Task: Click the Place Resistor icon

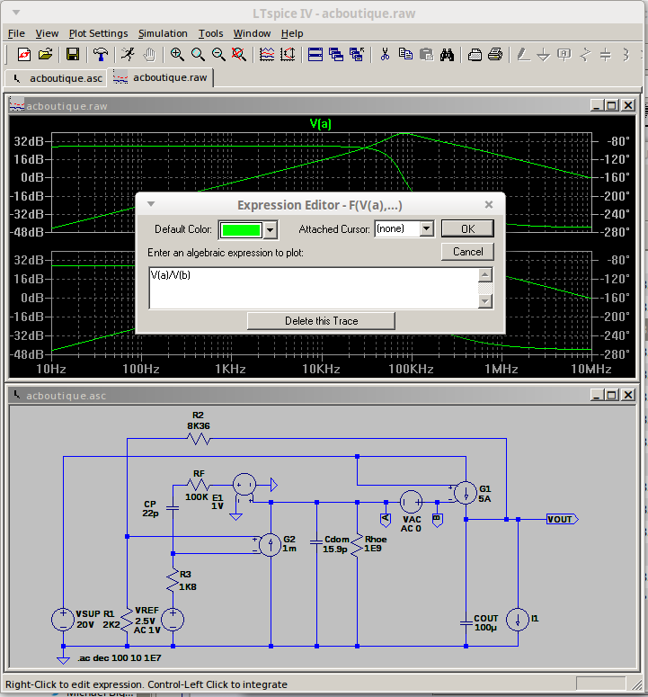Action: [x=585, y=55]
